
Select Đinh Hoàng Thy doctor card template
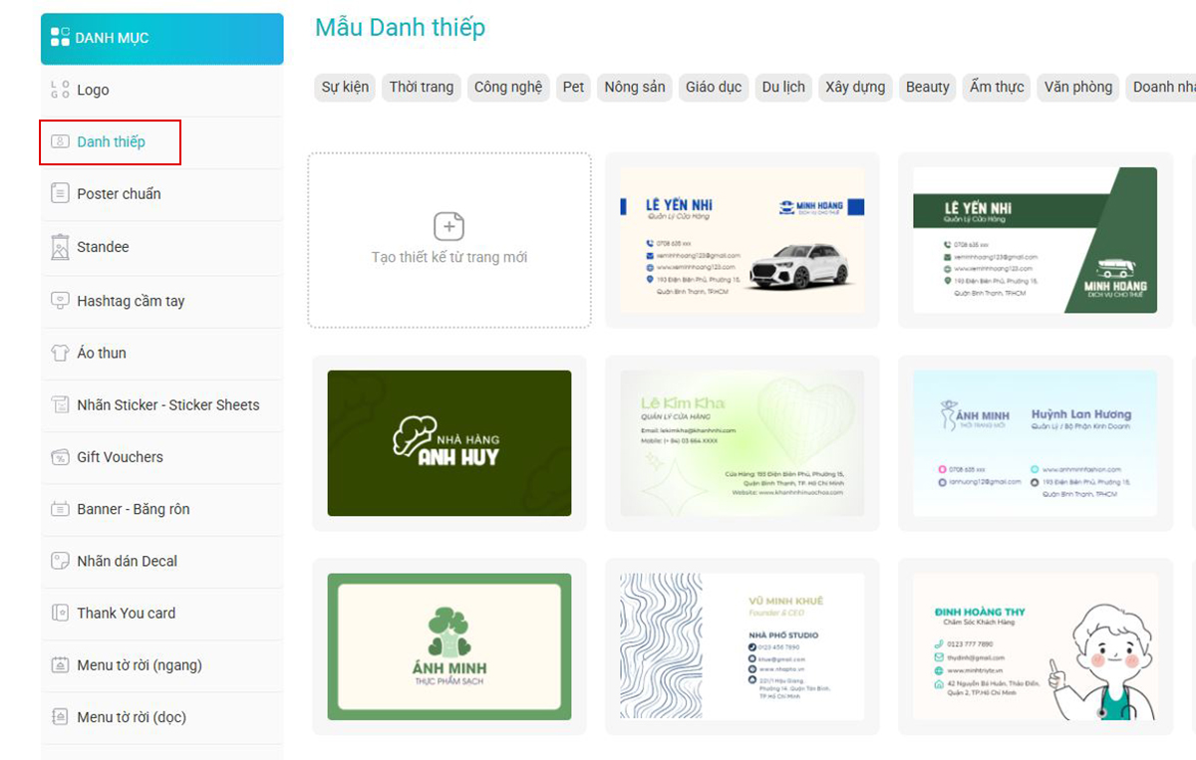coord(1036,646)
